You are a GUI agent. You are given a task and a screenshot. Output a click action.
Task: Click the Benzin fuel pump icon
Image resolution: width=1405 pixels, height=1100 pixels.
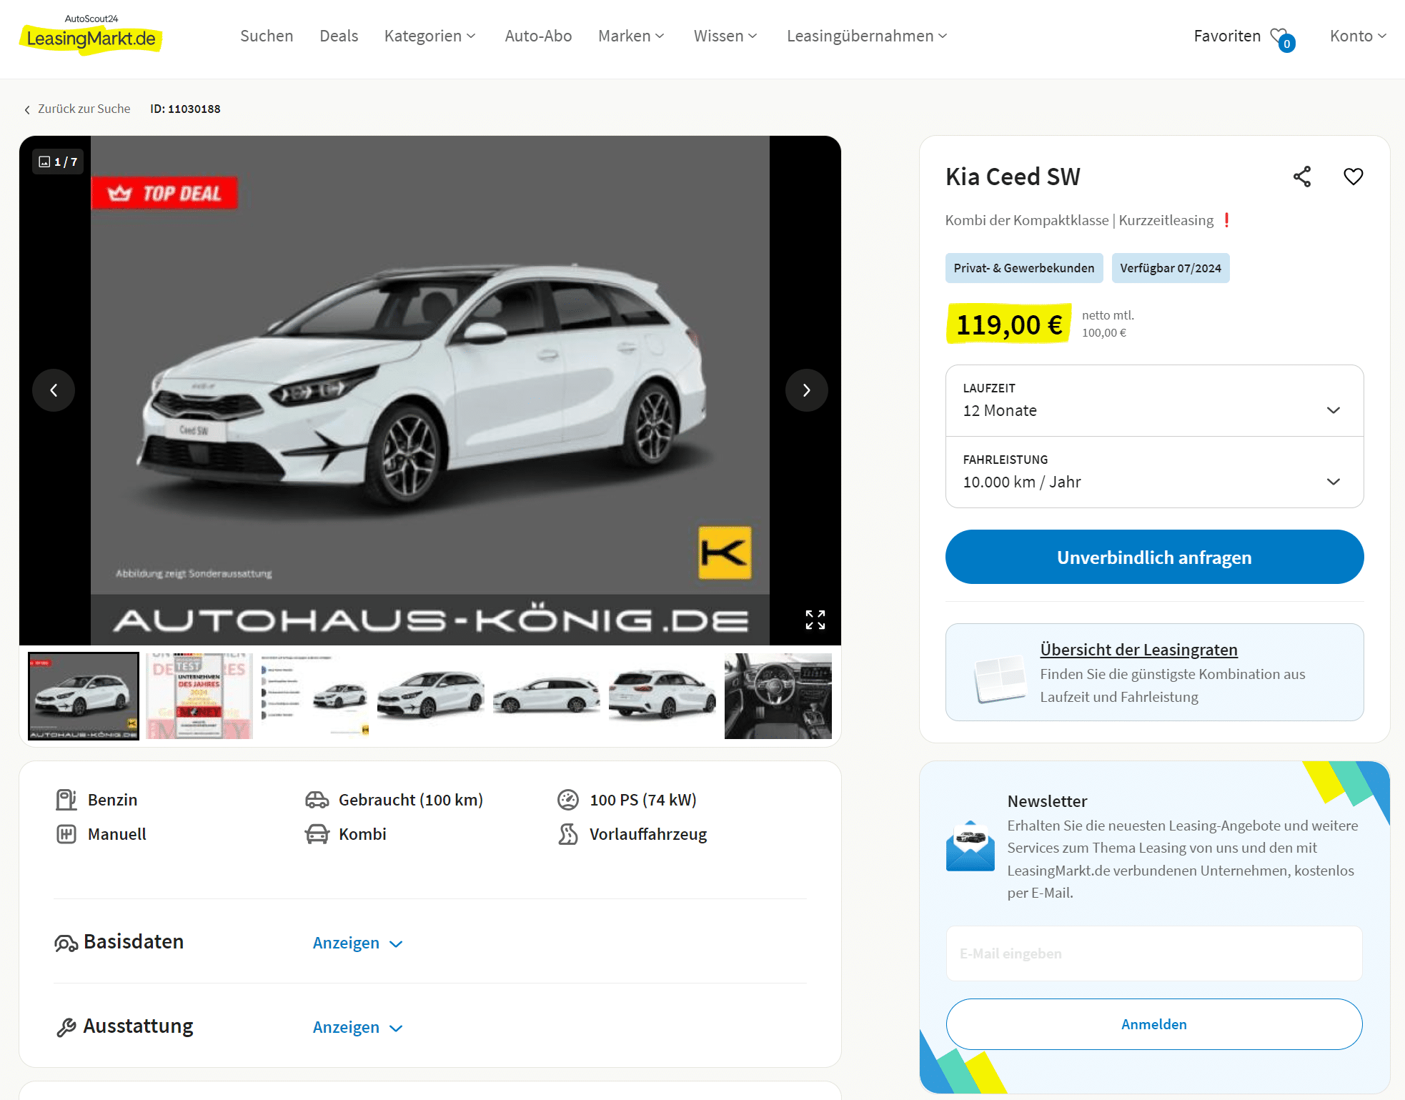coord(66,800)
